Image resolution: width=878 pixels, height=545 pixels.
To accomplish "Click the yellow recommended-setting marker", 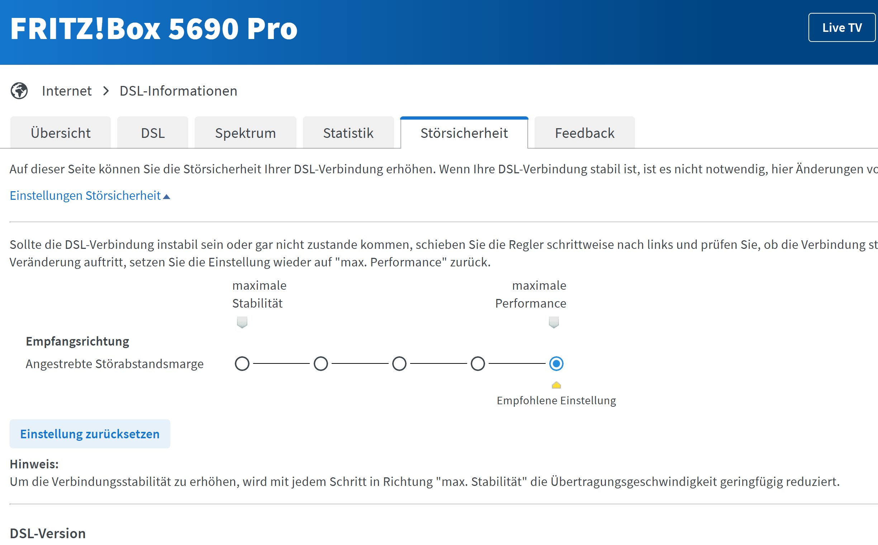I will point(556,385).
